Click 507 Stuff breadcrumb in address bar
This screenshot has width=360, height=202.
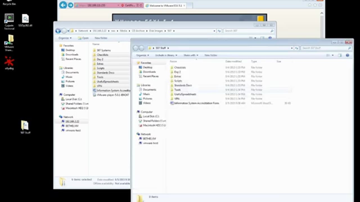point(161,48)
